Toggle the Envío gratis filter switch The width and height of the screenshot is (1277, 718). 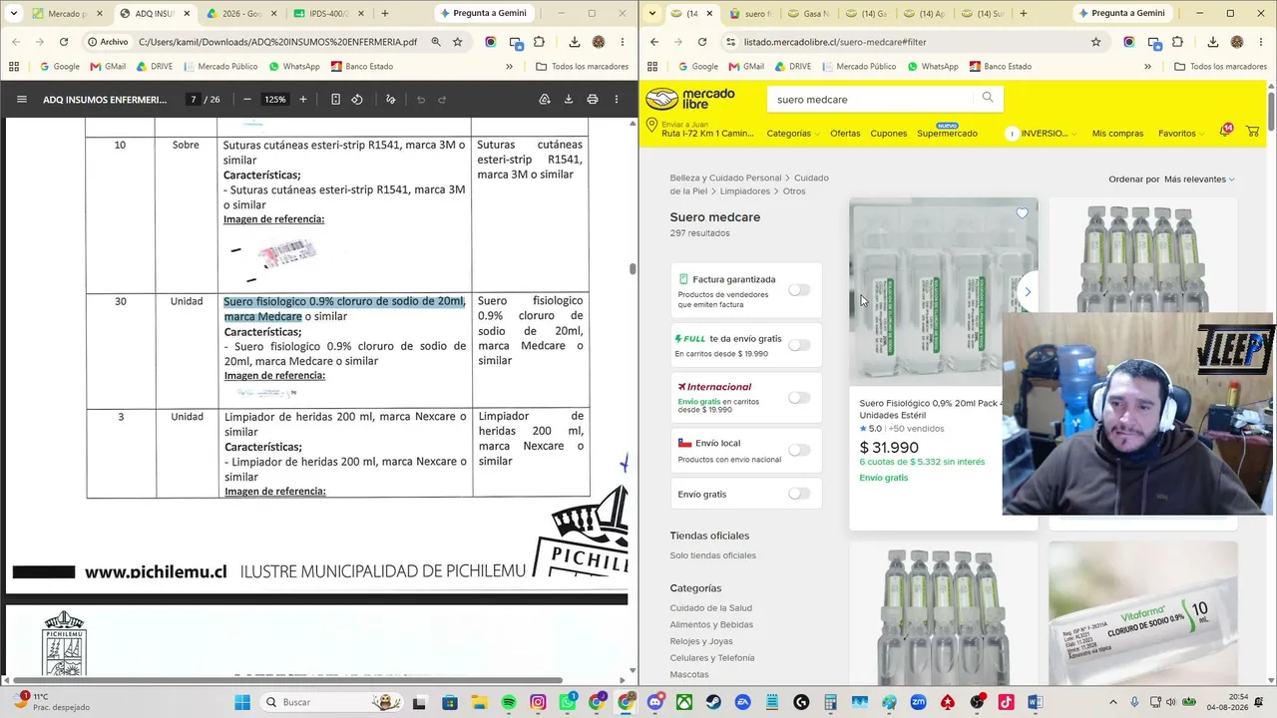point(799,494)
